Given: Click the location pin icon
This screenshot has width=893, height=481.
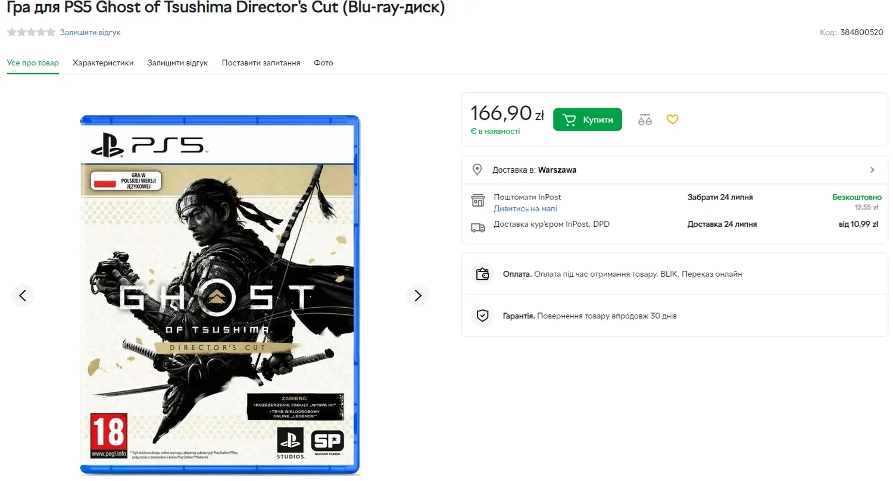Looking at the screenshot, I should click(x=477, y=170).
